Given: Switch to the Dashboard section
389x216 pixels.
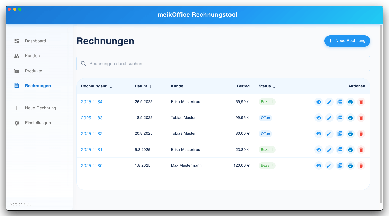Looking at the screenshot, I should coord(35,41).
